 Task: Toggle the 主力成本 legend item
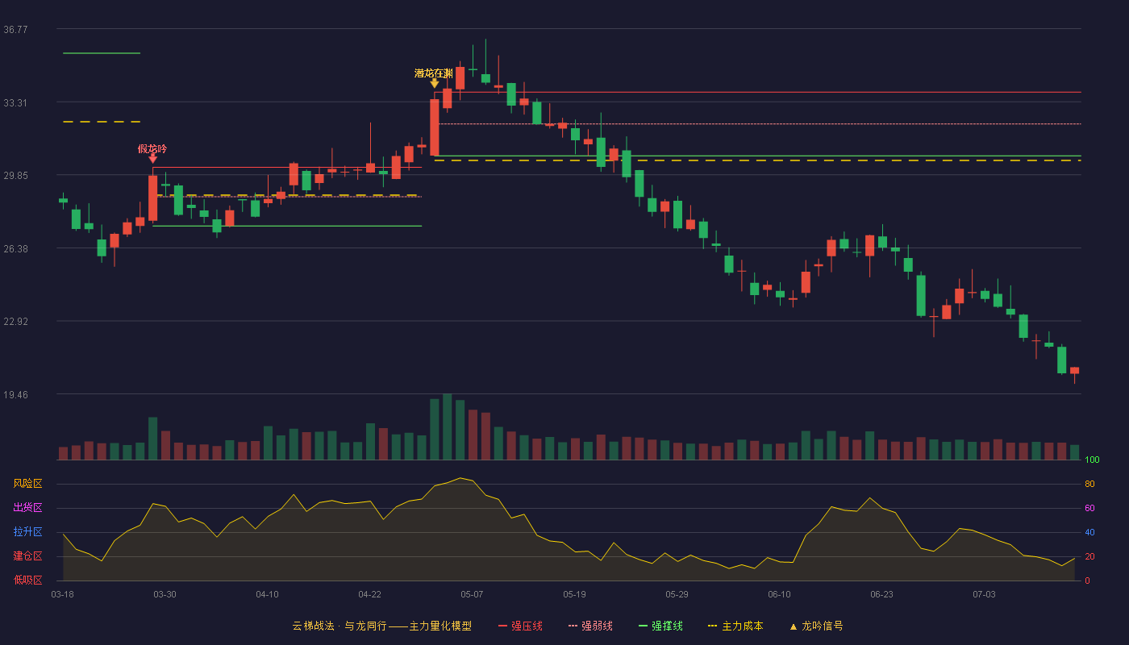tap(735, 626)
